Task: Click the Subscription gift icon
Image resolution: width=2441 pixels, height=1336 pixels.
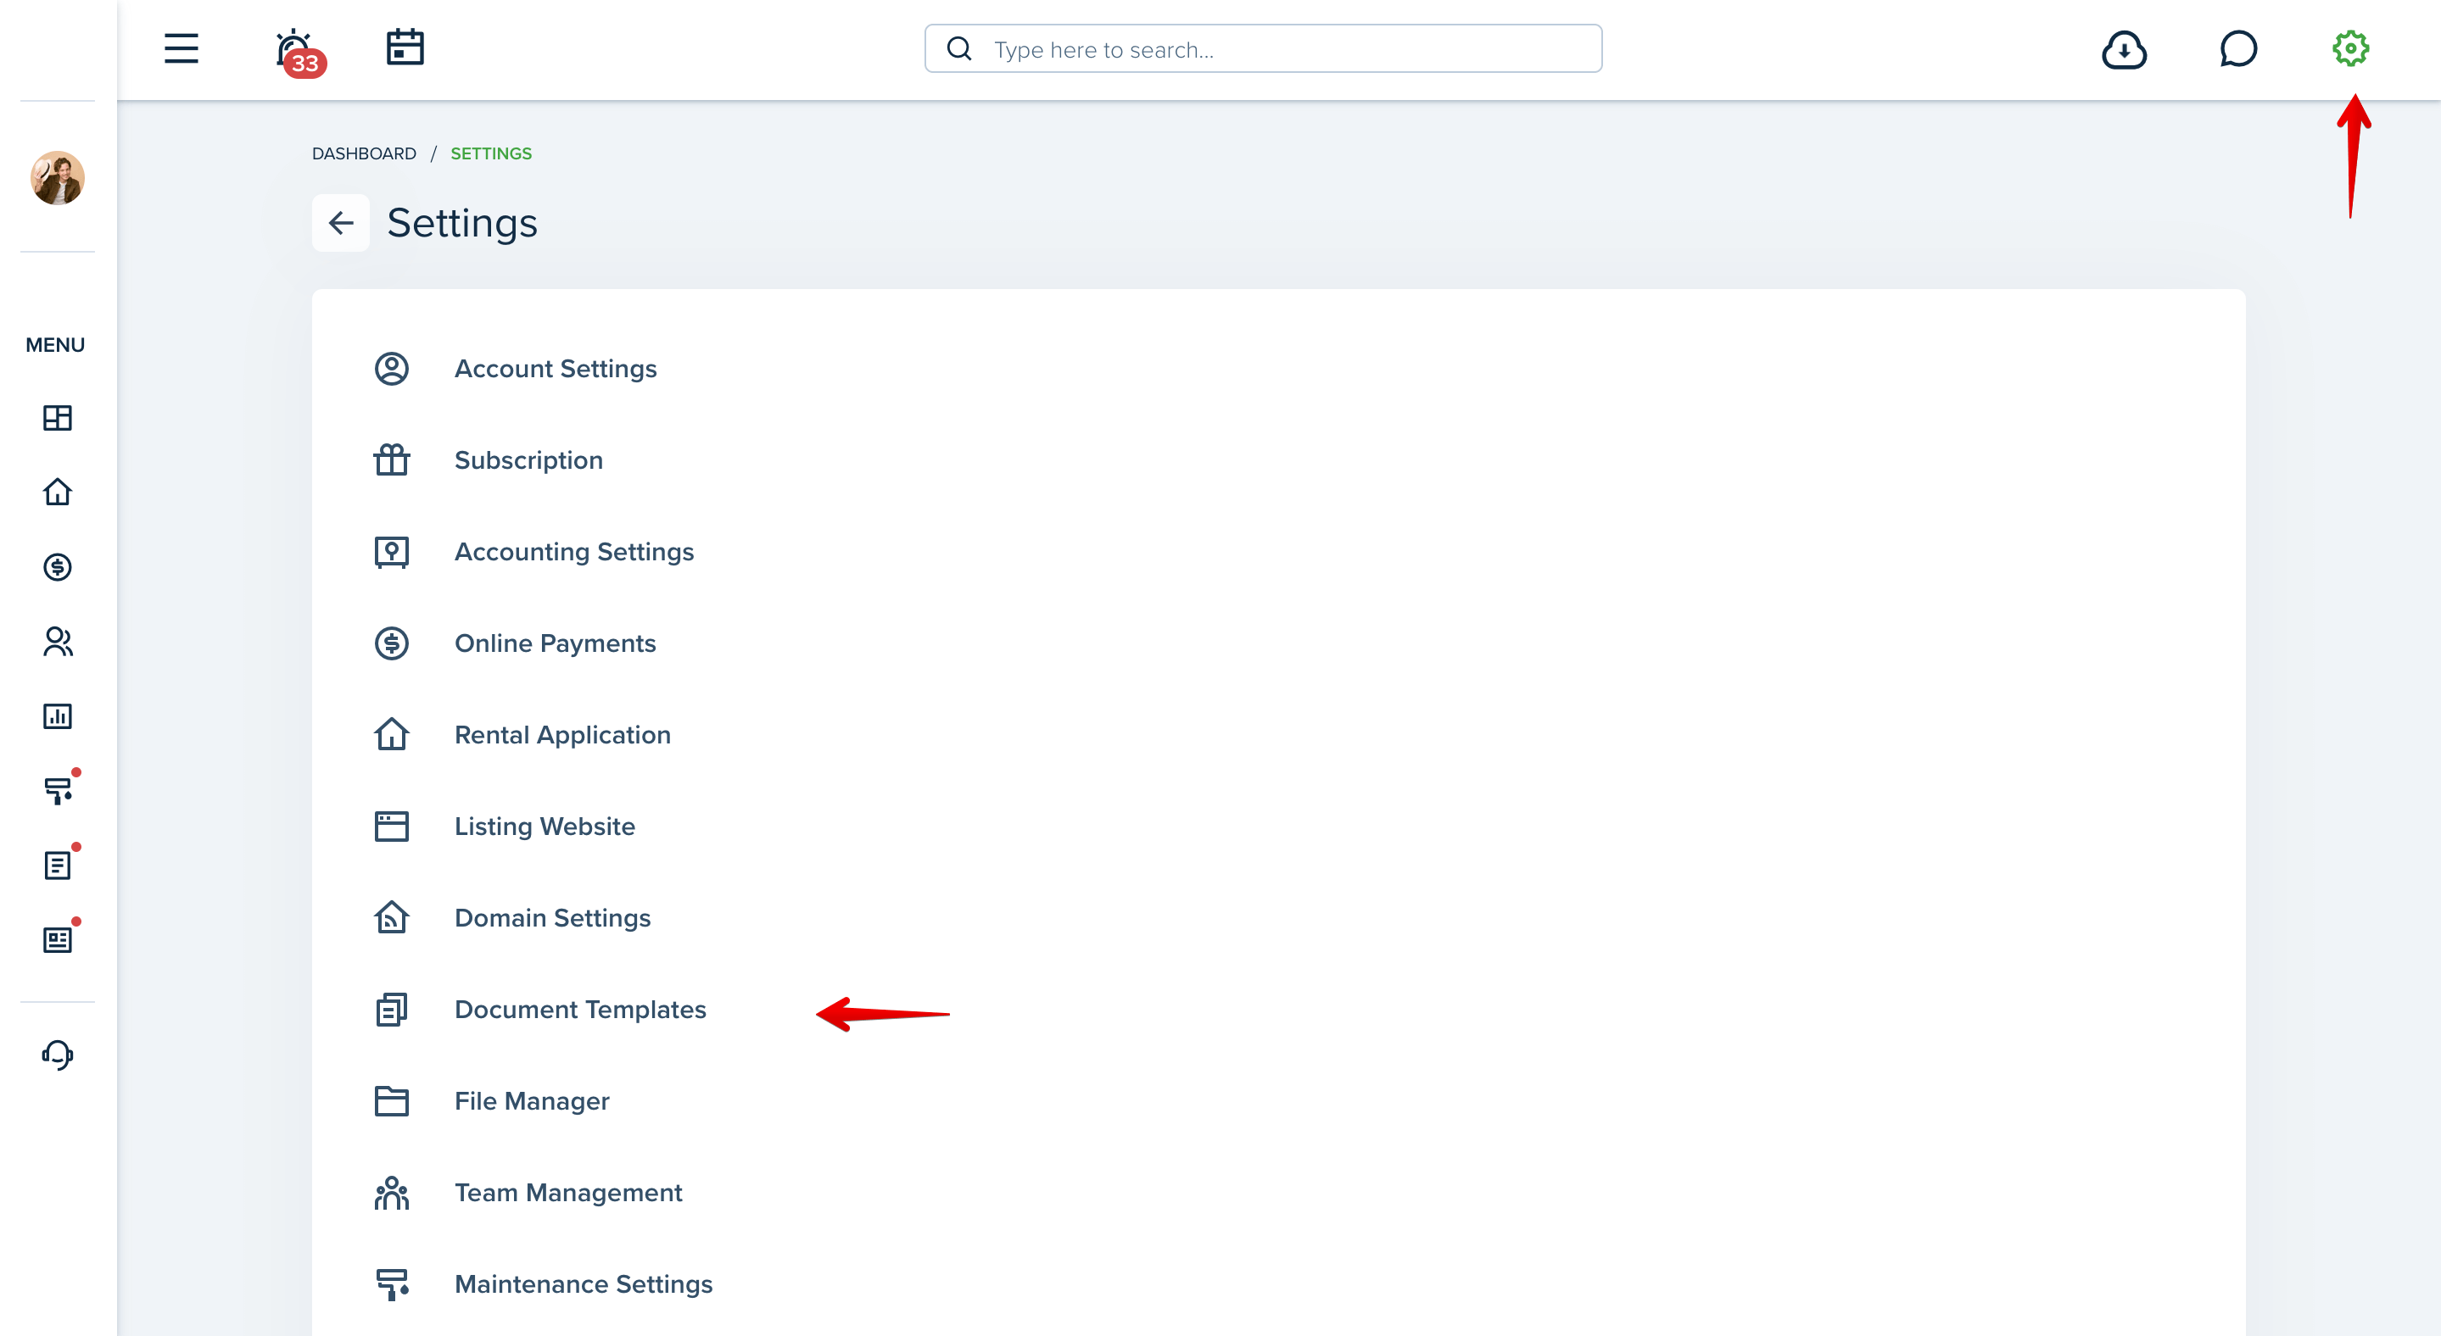Action: click(x=391, y=460)
